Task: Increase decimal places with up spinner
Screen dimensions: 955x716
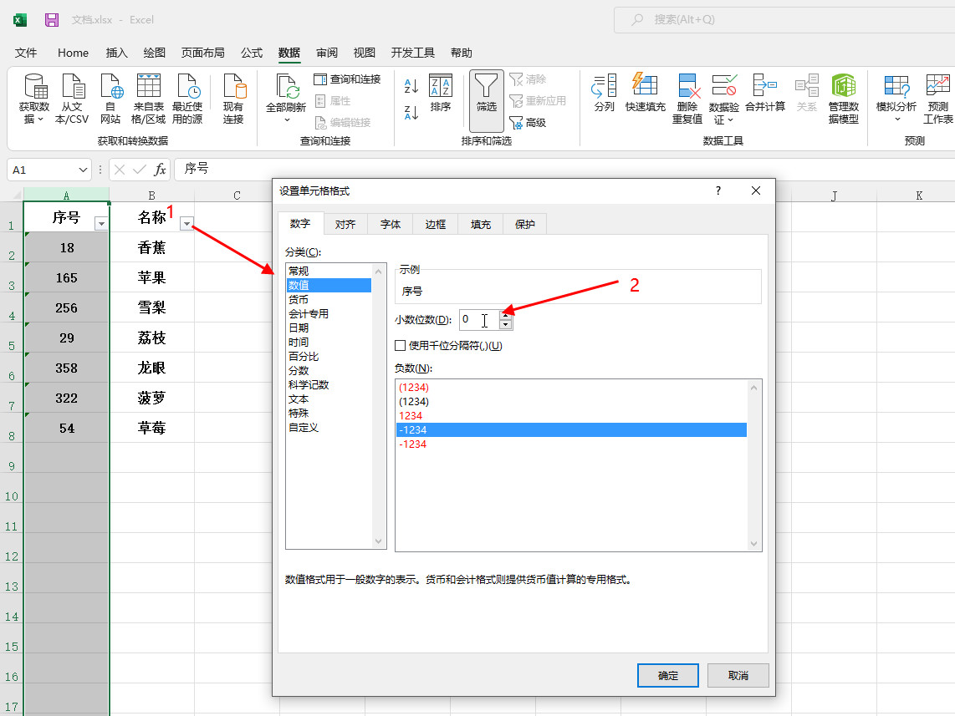Action: [x=506, y=315]
